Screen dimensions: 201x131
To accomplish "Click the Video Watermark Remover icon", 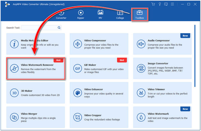I will [14, 68].
